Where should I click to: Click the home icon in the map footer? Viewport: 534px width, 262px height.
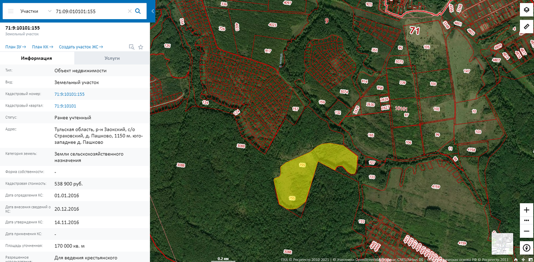516,260
